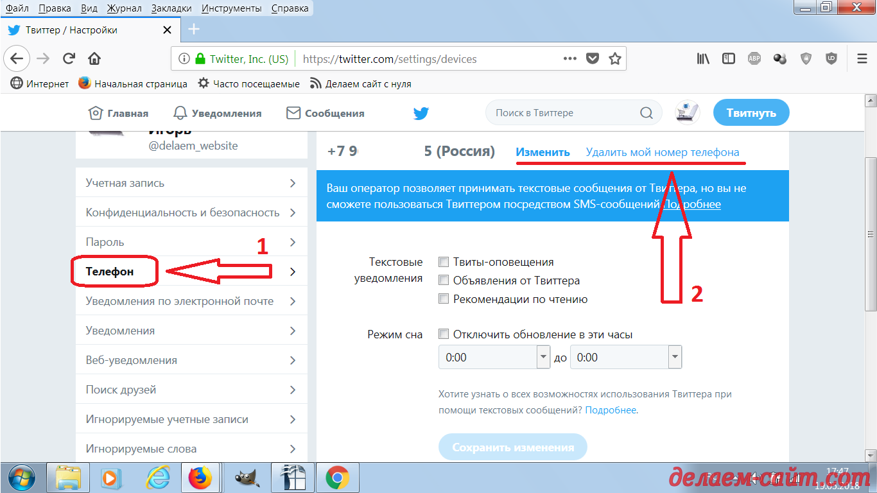Screen dimensions: 877x493
Task: Open the Правка menu
Action: coord(55,8)
